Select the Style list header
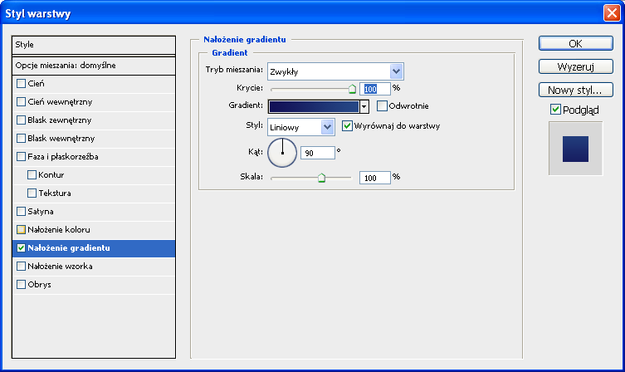Viewport: 625px width, 372px height. coord(94,45)
